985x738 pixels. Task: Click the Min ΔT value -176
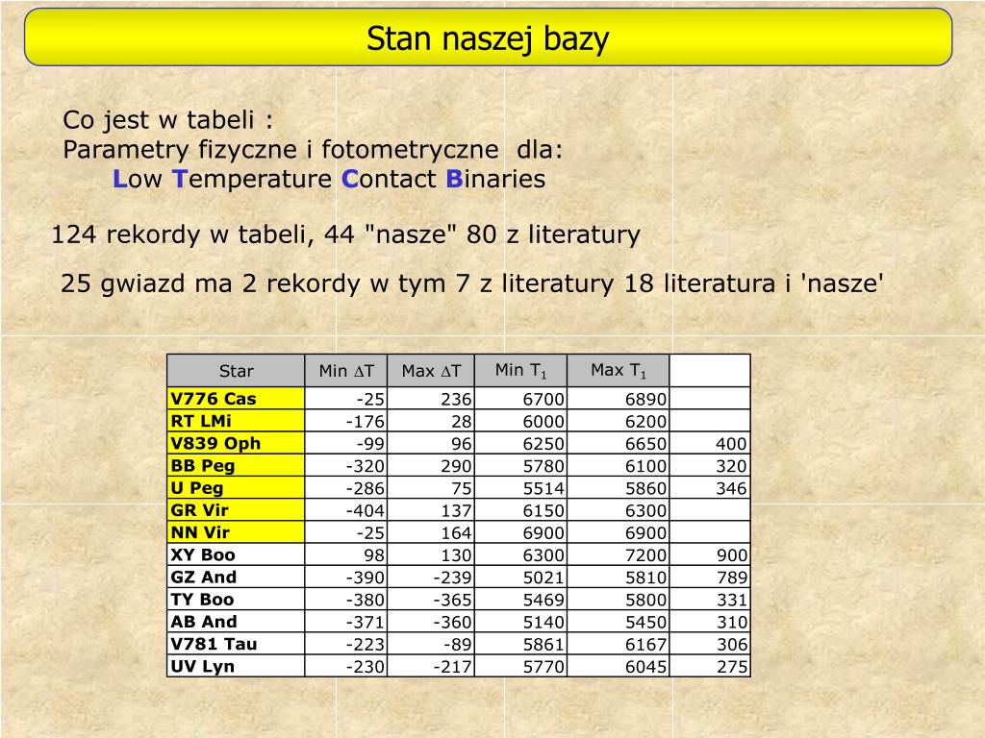coord(365,421)
